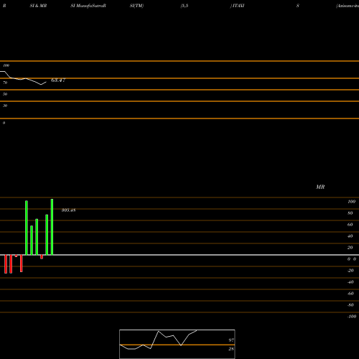Screen dimensions: 359x359
Task: Click the RSI value label 63.47
Action: [58, 80]
